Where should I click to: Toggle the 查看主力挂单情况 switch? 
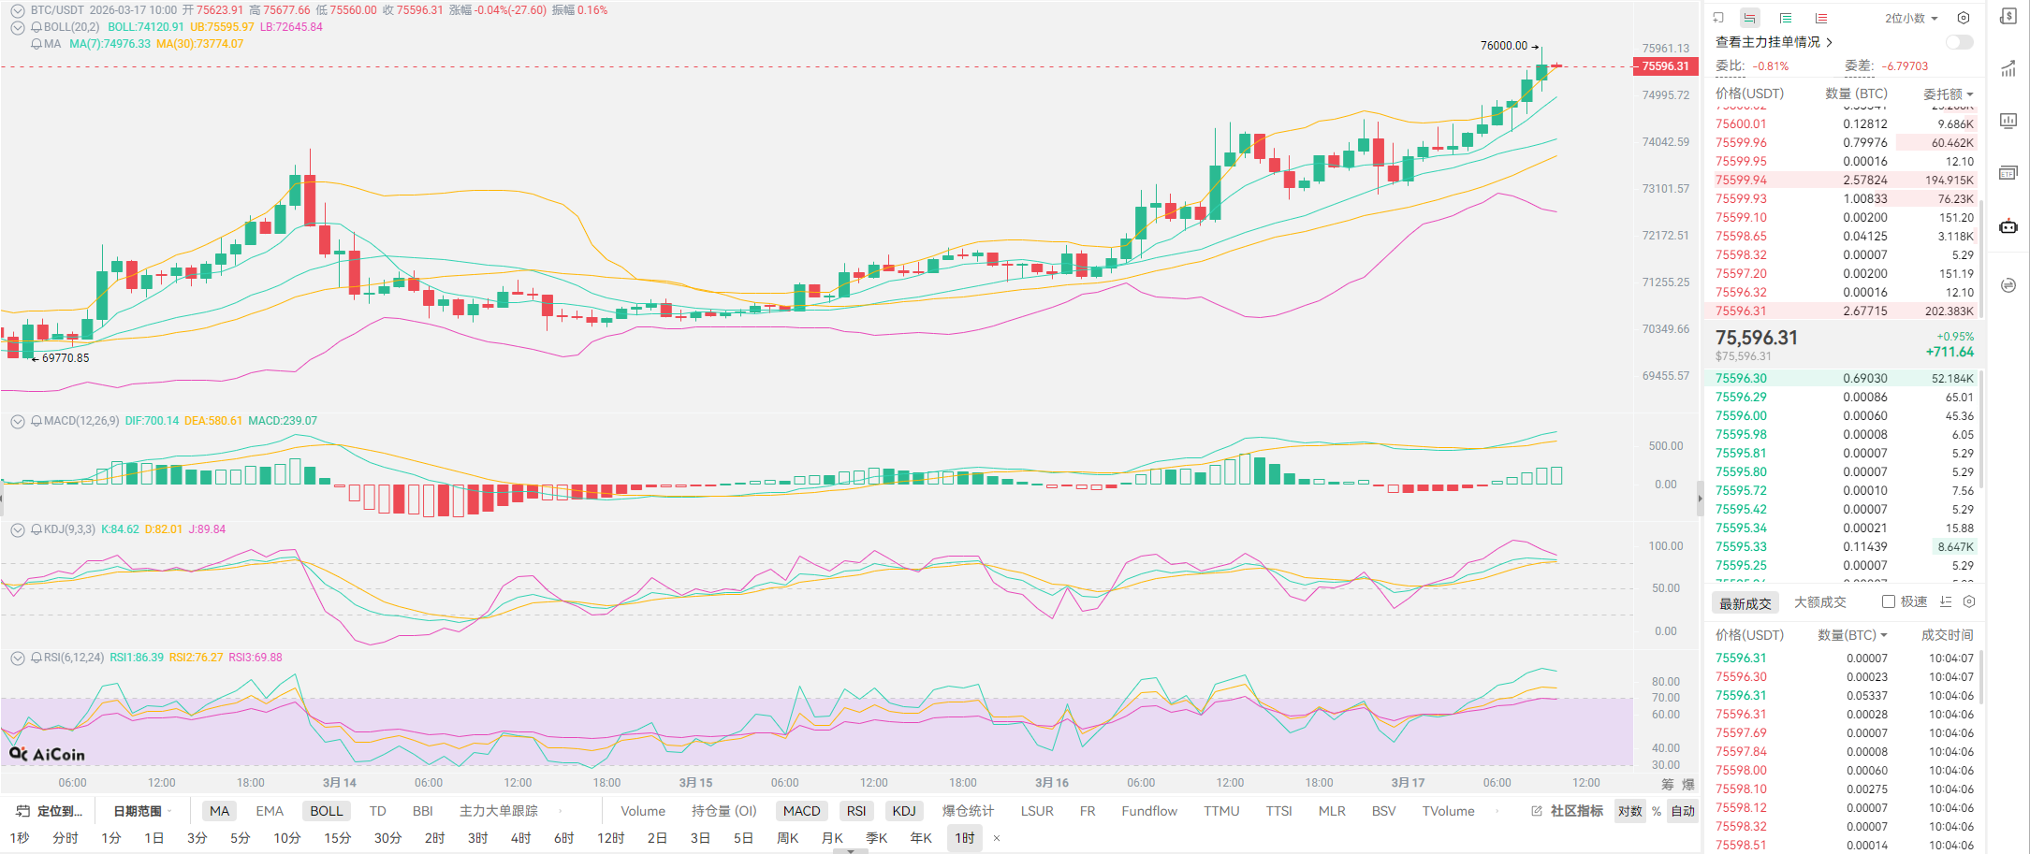[x=1959, y=42]
